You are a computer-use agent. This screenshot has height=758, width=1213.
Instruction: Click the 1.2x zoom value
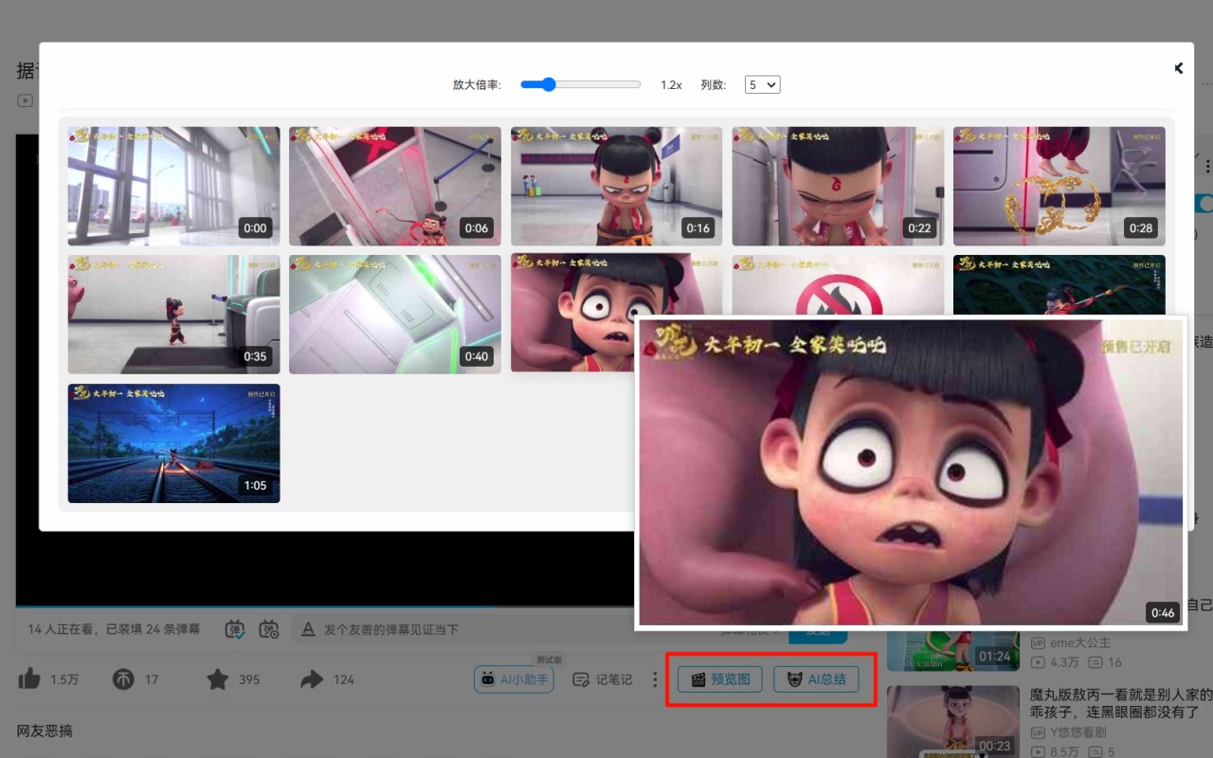(671, 84)
